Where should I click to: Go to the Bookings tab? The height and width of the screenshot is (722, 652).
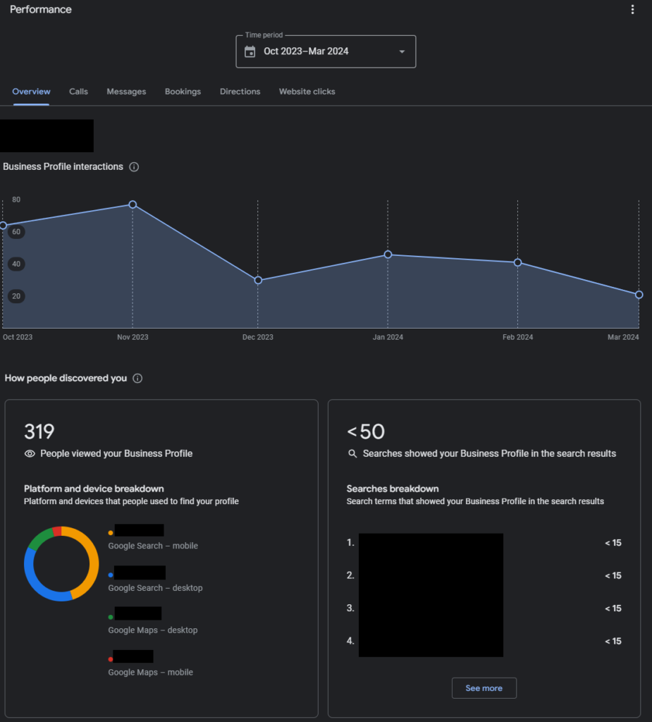(x=183, y=92)
